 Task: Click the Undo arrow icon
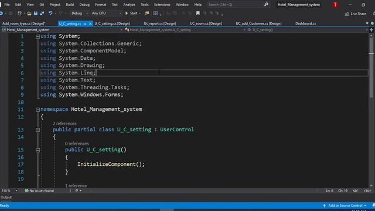tap(50, 13)
